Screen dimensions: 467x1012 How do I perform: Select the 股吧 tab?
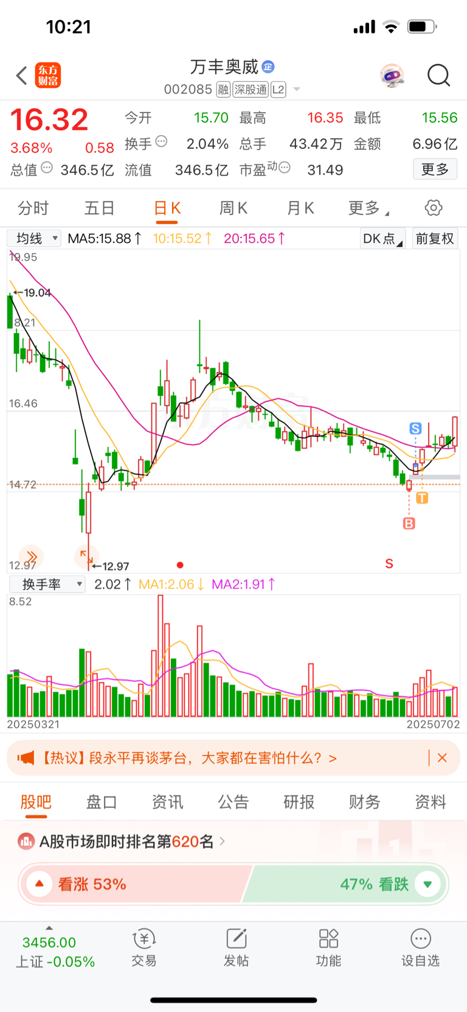(x=36, y=802)
